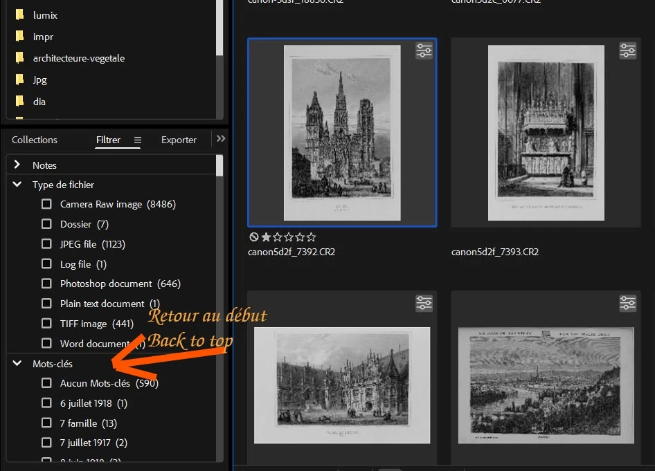Enable 7 famille keyword filter
This screenshot has width=655, height=471.
[x=46, y=423]
